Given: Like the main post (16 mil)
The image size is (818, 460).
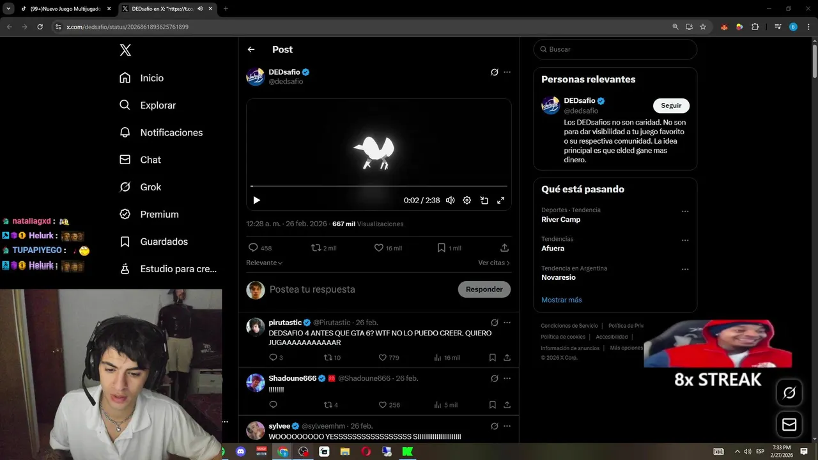Looking at the screenshot, I should pyautogui.click(x=388, y=248).
